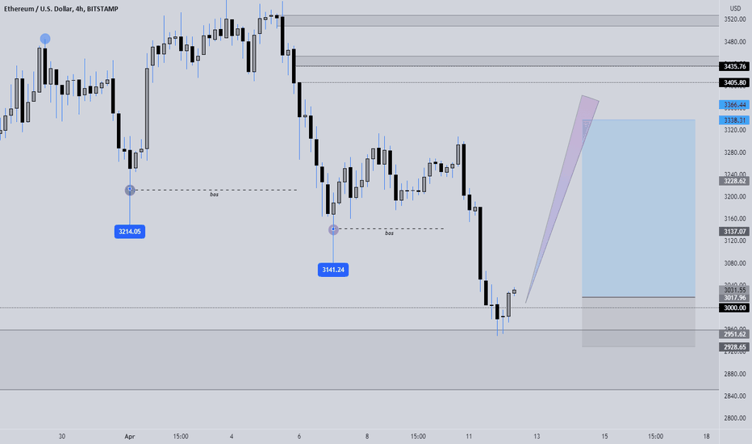Select the circle marker above the 3141.24 label
Screen dimensions: 752x444
click(333, 229)
